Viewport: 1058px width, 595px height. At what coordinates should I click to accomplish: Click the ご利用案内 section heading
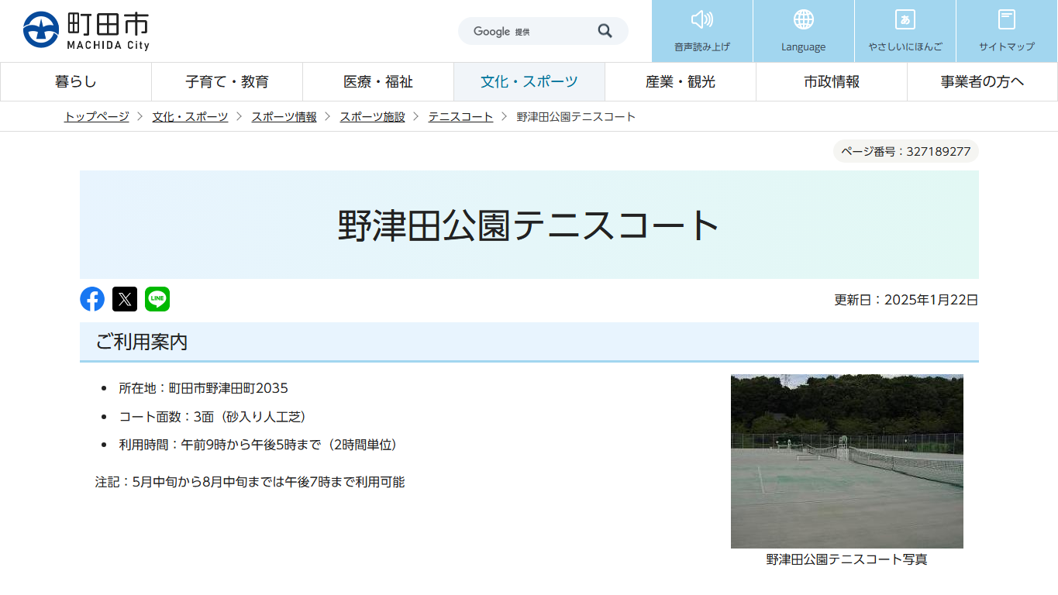click(529, 342)
